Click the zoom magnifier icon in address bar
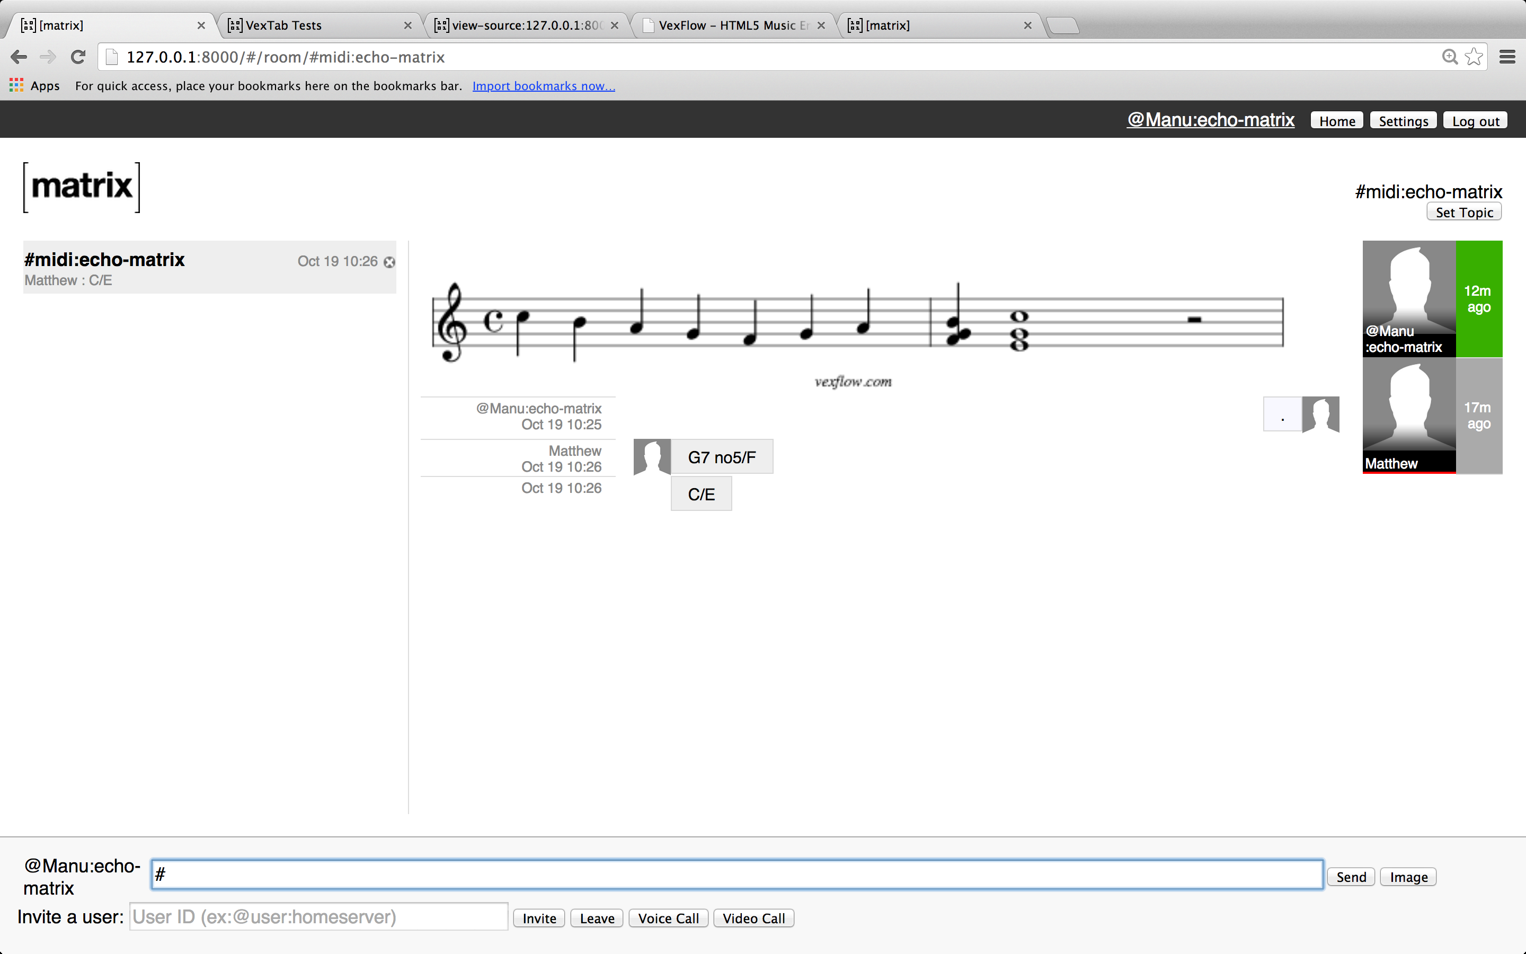 pos(1450,57)
